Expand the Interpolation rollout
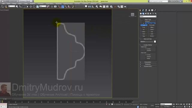Viewport: 192px width, 108px height. (x=148, y=62)
